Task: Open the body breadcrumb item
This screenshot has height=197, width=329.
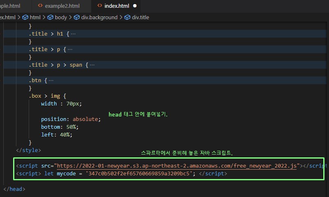Action: point(61,18)
